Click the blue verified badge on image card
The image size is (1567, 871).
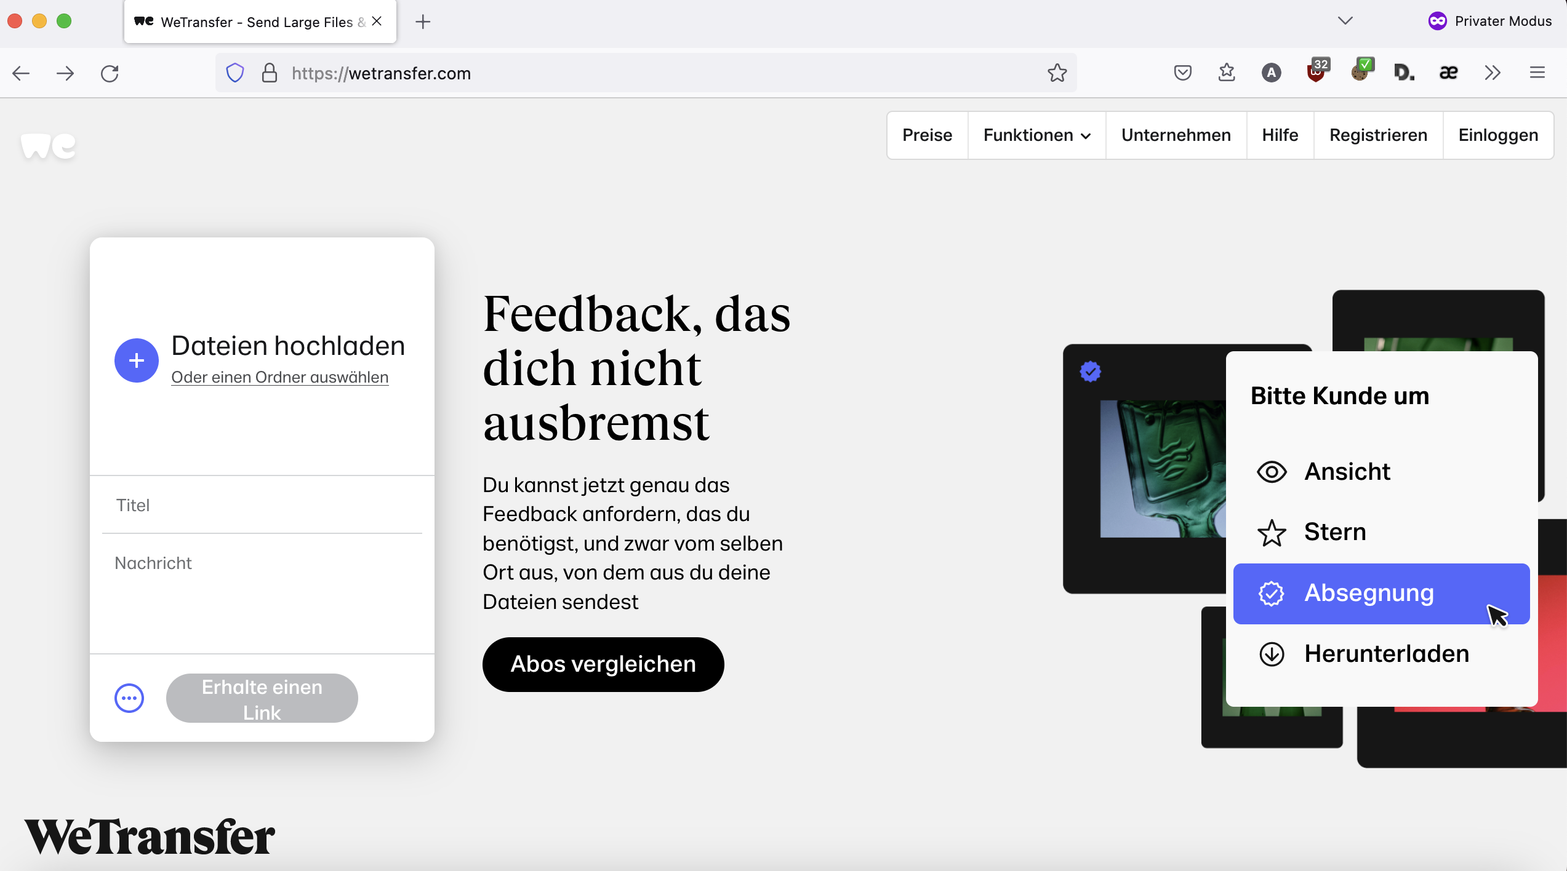[x=1090, y=372]
